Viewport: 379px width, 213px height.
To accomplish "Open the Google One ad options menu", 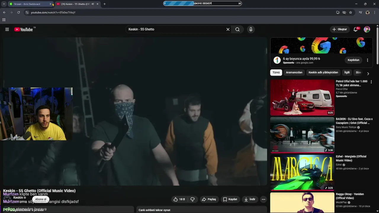I will tap(367, 60).
